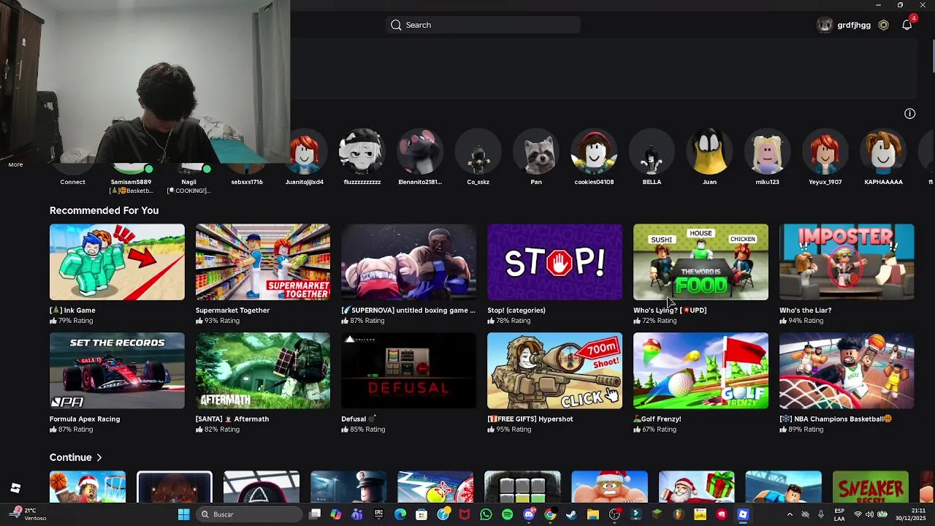Open Epic Games Launcher taskbar icon
Image resolution: width=935 pixels, height=526 pixels.
pyautogui.click(x=378, y=514)
